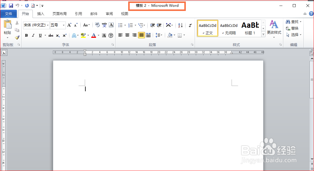Open the Numbering list dropdown arrow
Viewport: 314px width, 171px height.
(135, 25)
